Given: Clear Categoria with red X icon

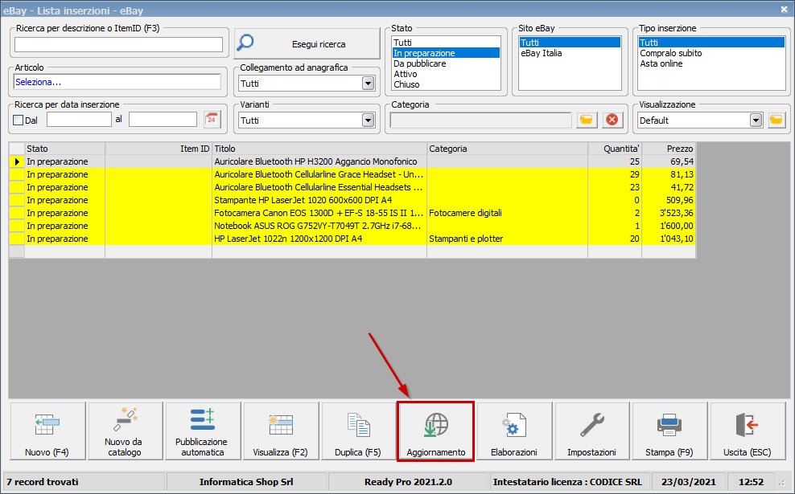Looking at the screenshot, I should 612,120.
